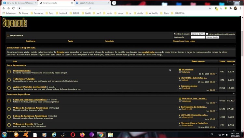Open the 'BABYMETAL' bookmark folder
The width and height of the screenshot is (244, 138).
click(178, 13)
